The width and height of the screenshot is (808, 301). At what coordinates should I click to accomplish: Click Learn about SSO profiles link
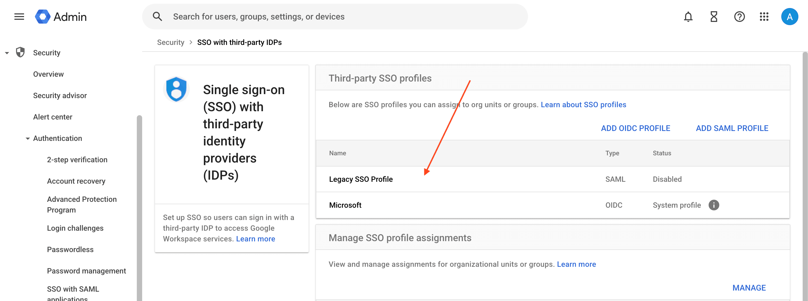click(x=583, y=105)
